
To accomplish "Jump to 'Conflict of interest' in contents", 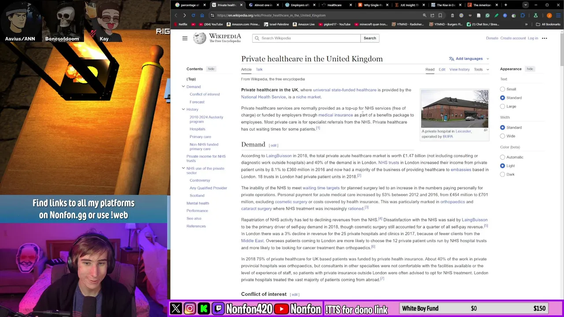I will pos(204,94).
